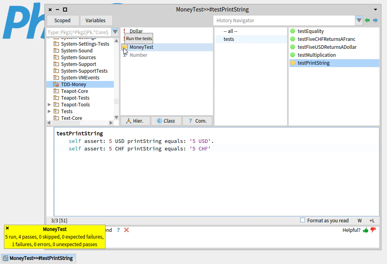This screenshot has width=387, height=264.
Task: Select the -- all -- protocol
Action: [251, 31]
